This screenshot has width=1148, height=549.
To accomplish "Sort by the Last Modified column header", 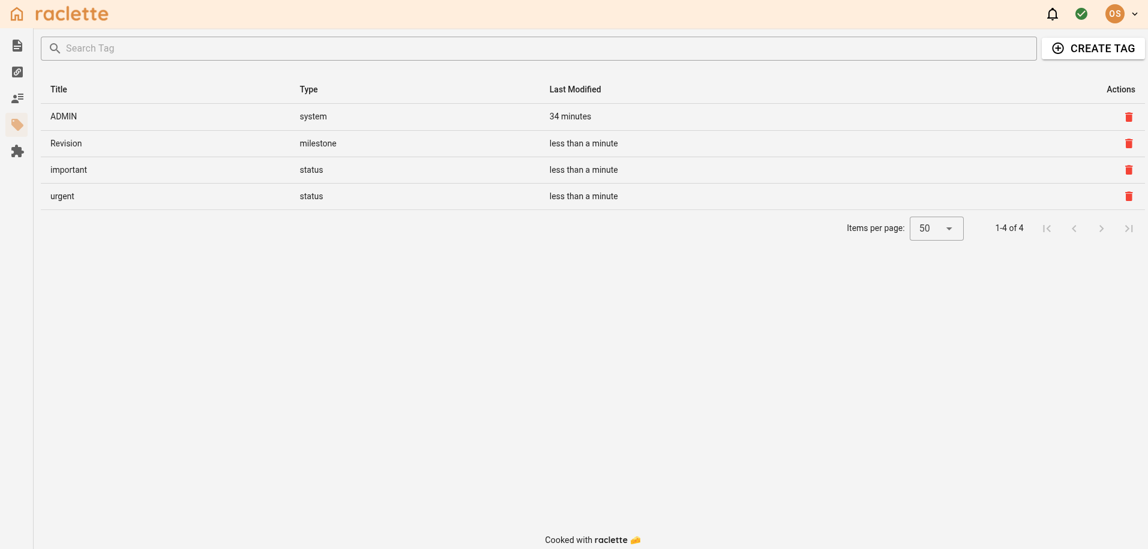I will click(x=575, y=89).
